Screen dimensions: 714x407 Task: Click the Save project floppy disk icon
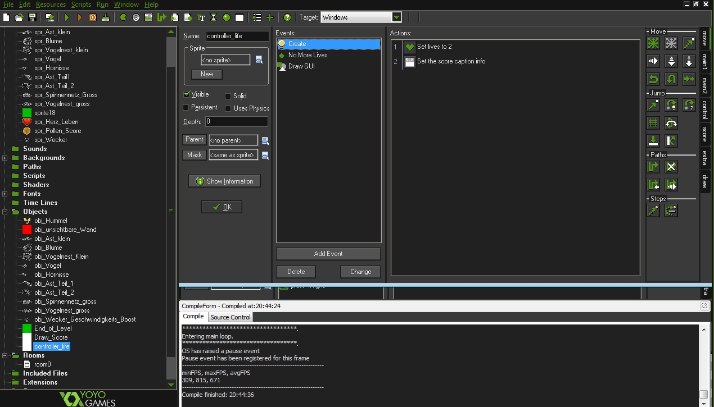(x=33, y=17)
